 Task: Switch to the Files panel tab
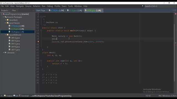pyautogui.click(x=14, y=10)
